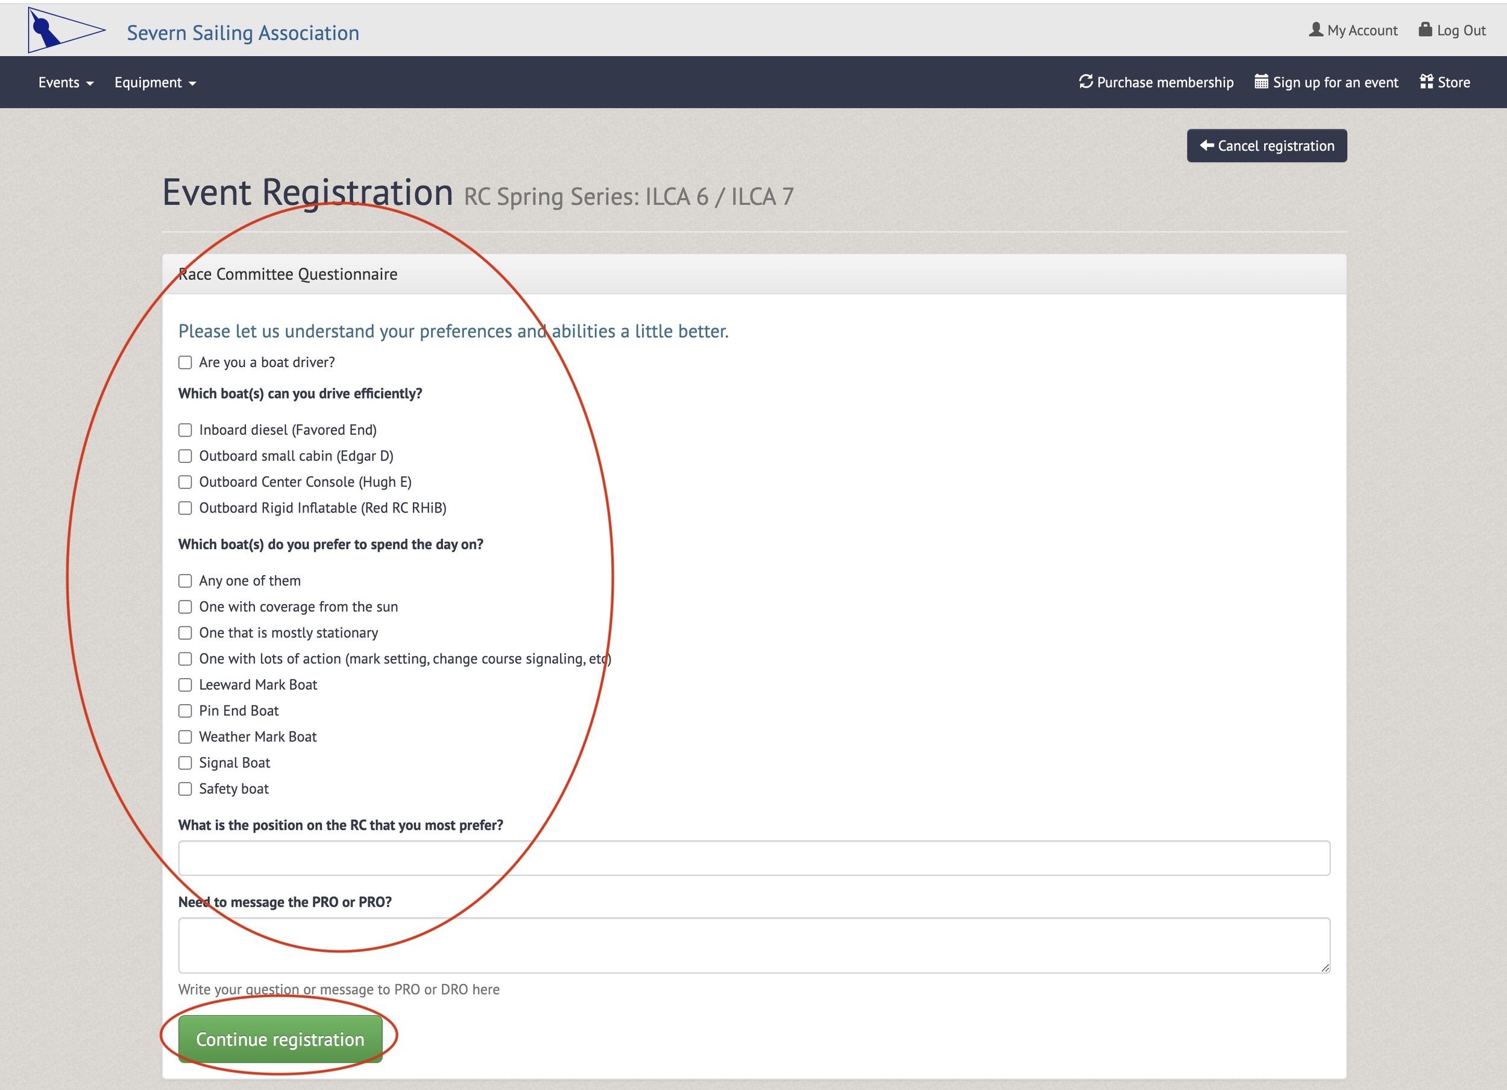The height and width of the screenshot is (1090, 1507).
Task: Click the Store gift icon
Action: point(1426,82)
